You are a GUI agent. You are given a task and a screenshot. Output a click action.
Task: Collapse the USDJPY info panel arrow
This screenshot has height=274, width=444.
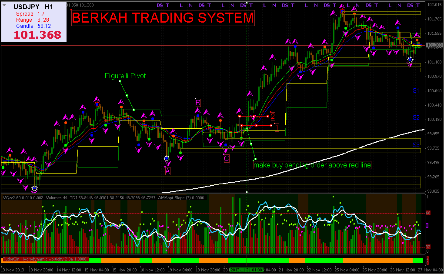click(4, 5)
